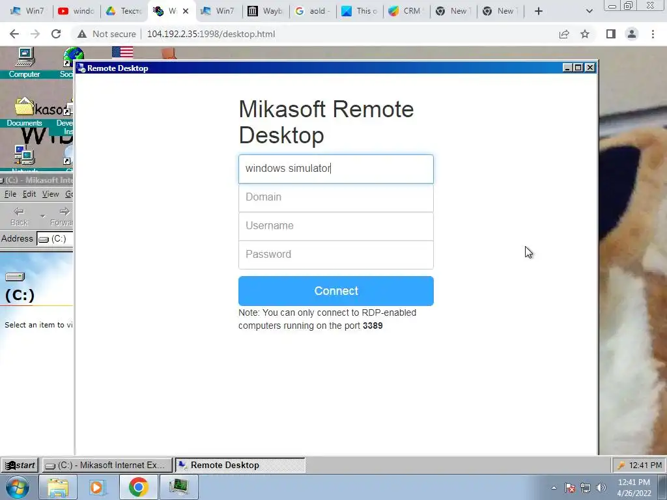Switch to the Wayback Machine tab

(266, 11)
